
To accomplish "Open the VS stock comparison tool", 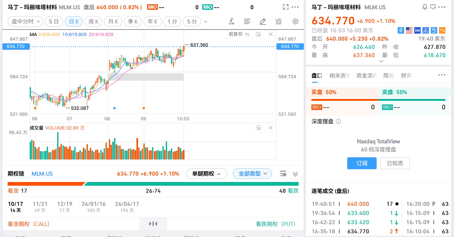I will pos(278,21).
